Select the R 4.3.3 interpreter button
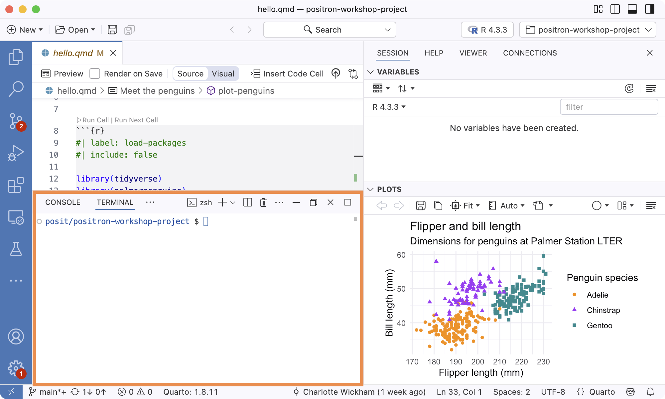 tap(487, 30)
